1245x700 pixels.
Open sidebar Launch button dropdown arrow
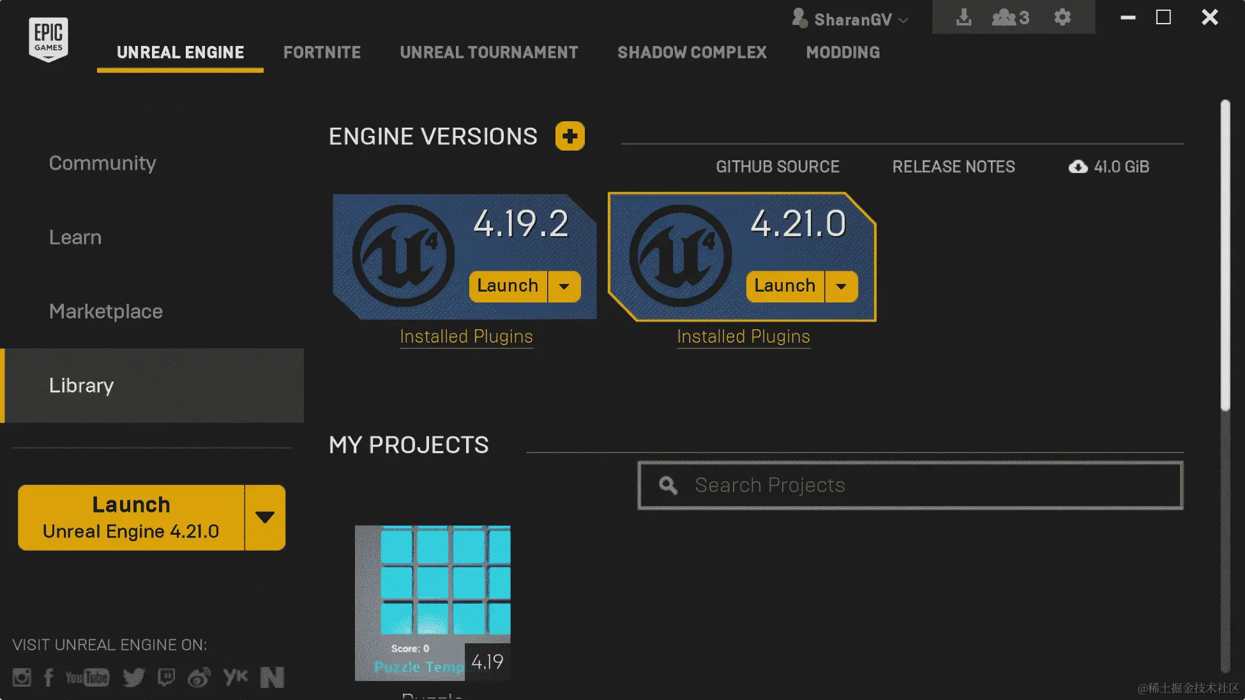[264, 518]
